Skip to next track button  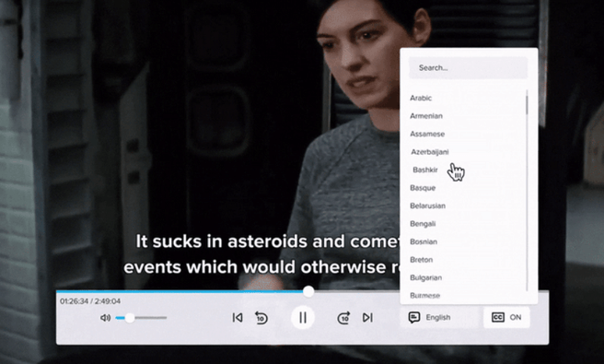pyautogui.click(x=367, y=317)
